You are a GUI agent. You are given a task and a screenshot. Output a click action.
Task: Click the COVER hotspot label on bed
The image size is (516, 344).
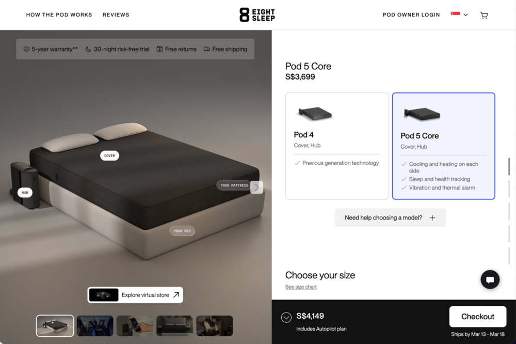(109, 155)
